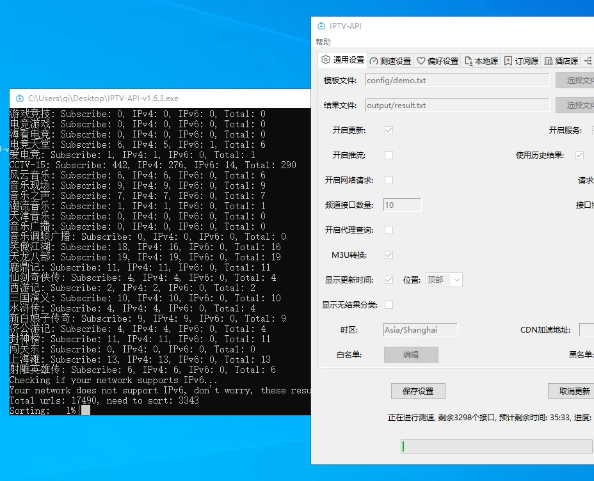Click the heart icon for 偏好设置
The width and height of the screenshot is (594, 481).
click(x=421, y=61)
